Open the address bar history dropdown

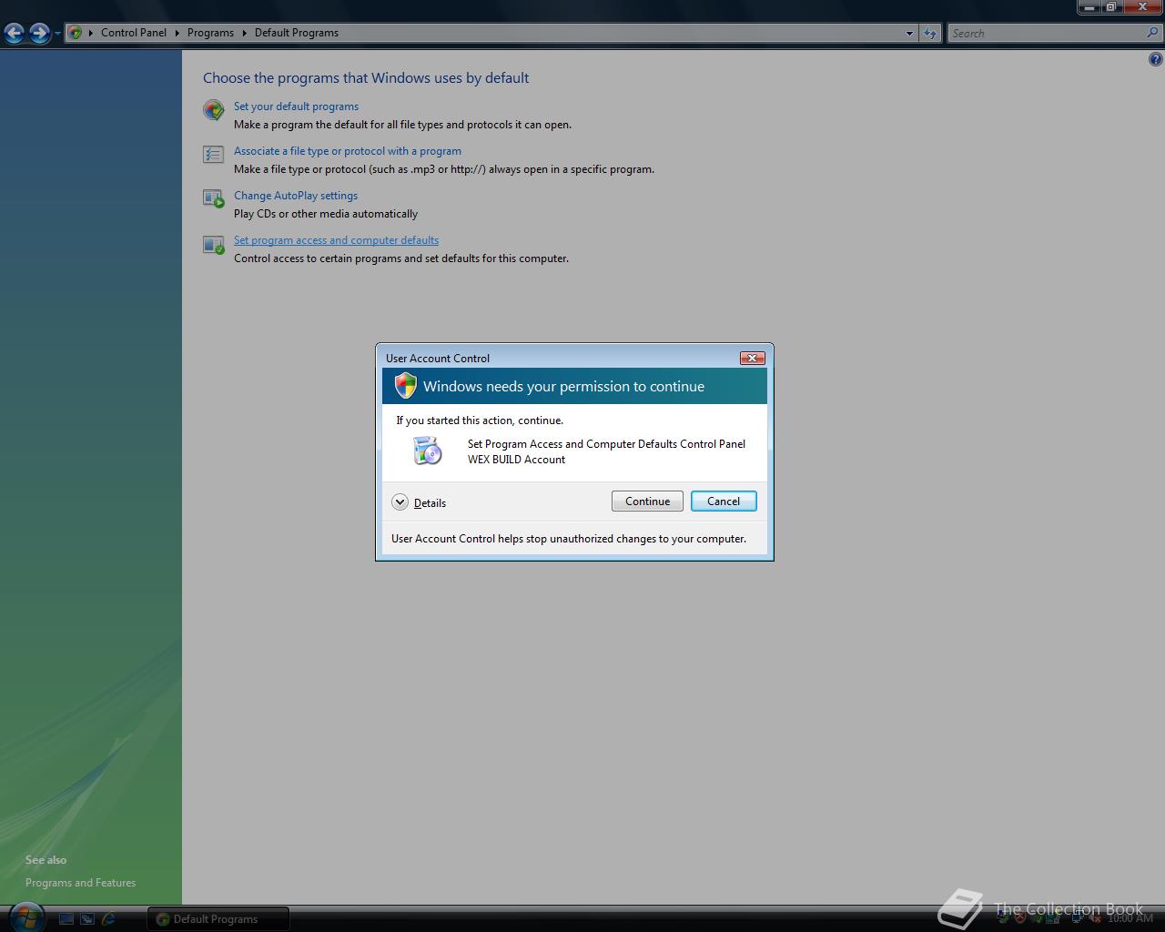(909, 34)
